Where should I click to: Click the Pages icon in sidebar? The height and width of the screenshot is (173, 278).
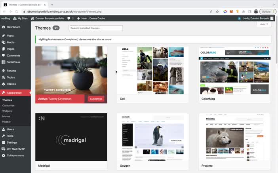pos(4,49)
